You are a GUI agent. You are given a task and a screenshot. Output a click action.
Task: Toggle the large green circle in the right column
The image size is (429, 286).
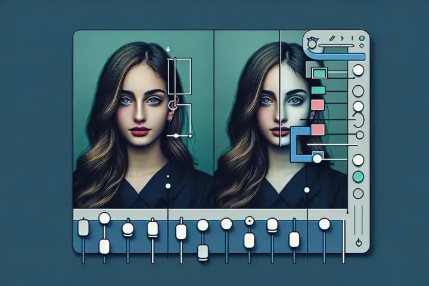[x=358, y=177]
